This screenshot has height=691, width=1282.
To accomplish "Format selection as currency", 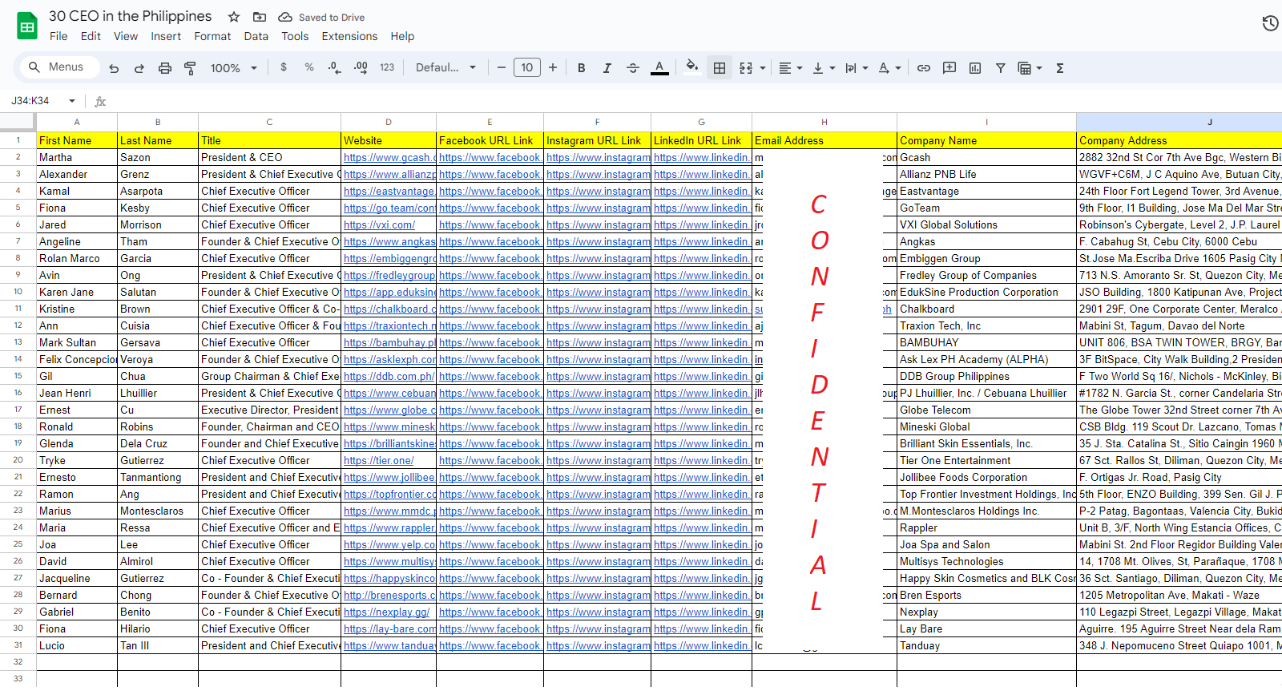I will pos(284,68).
